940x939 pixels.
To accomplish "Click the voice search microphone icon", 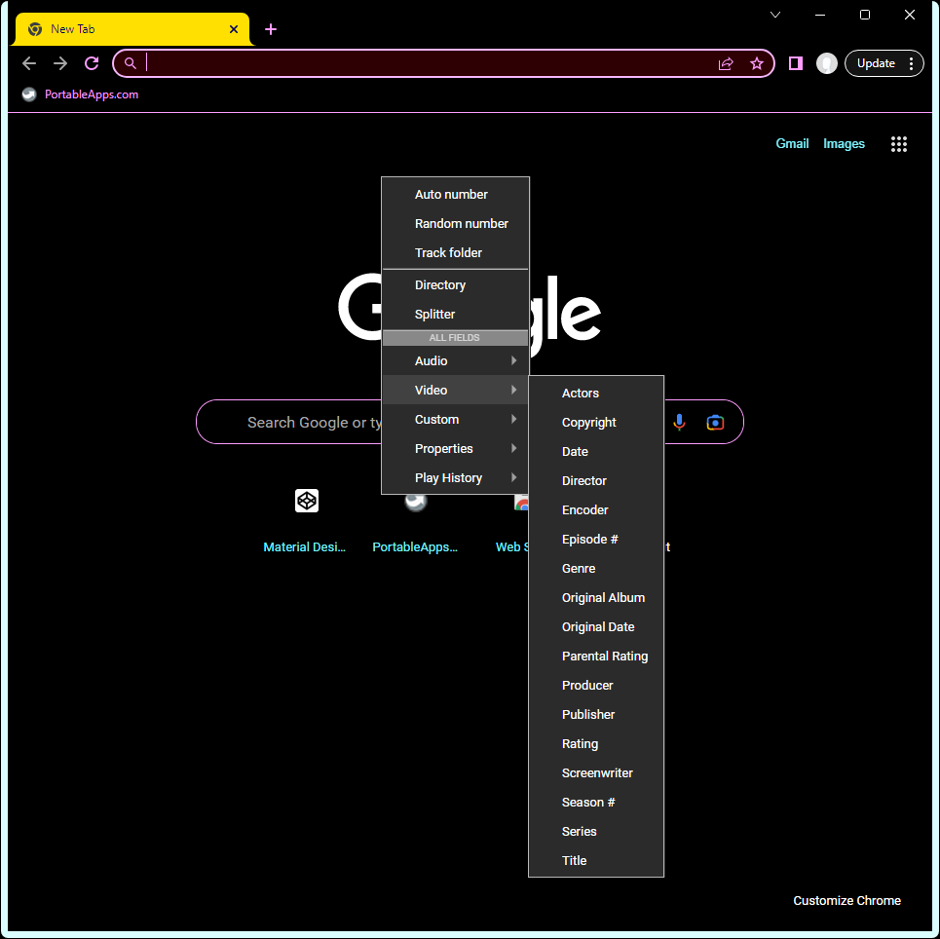I will 680,422.
